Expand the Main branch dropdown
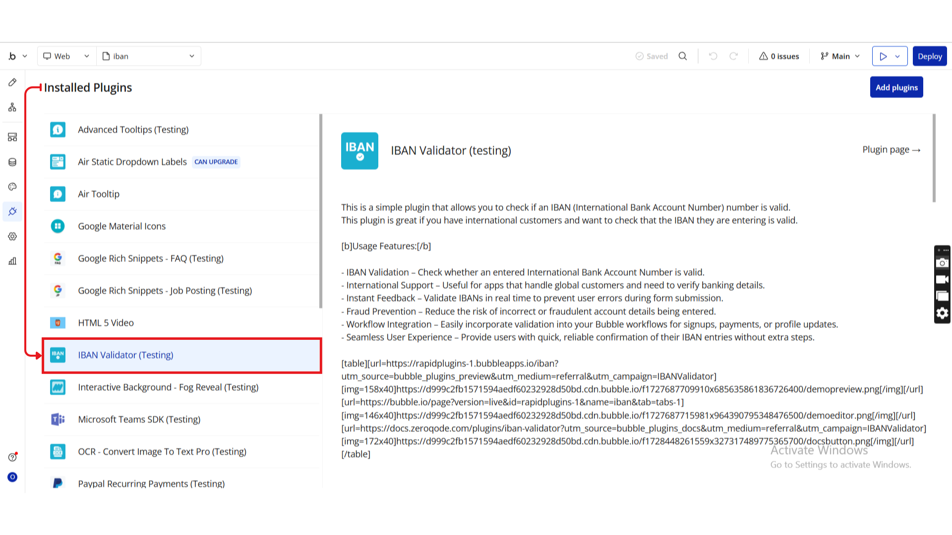 (840, 56)
